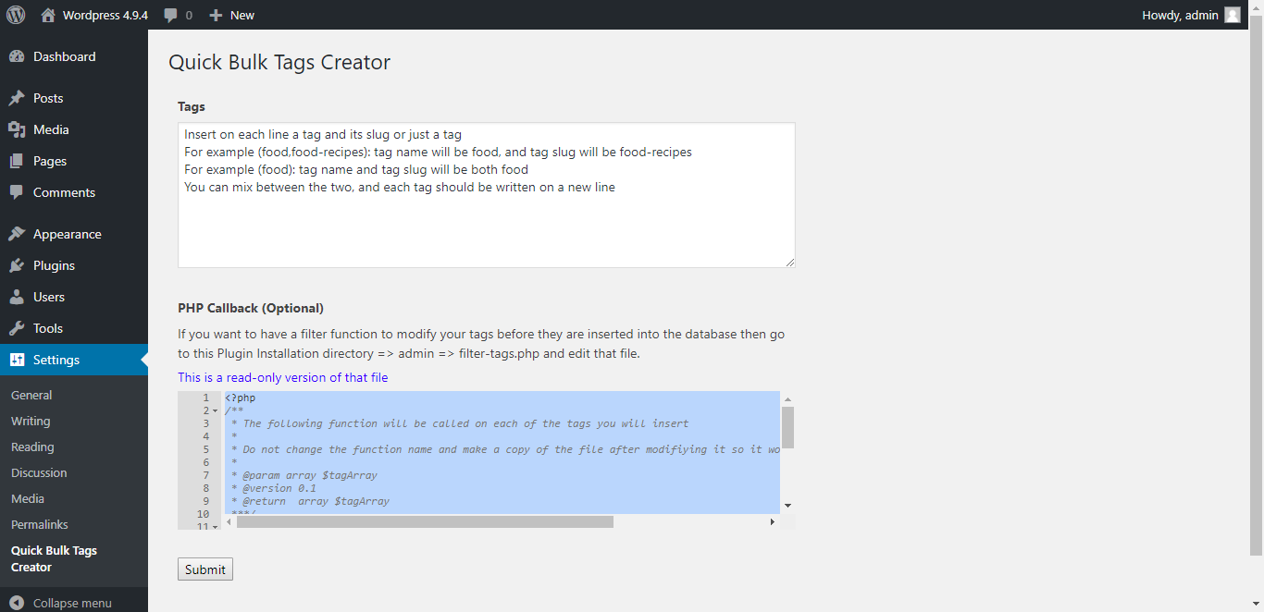Click the Media library icon
The image size is (1264, 612).
(x=17, y=129)
